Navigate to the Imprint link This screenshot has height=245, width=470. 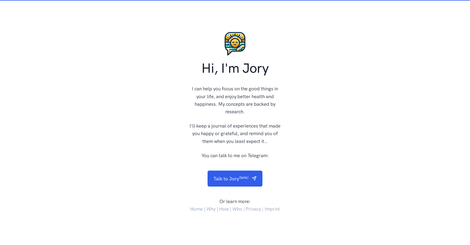click(x=272, y=209)
